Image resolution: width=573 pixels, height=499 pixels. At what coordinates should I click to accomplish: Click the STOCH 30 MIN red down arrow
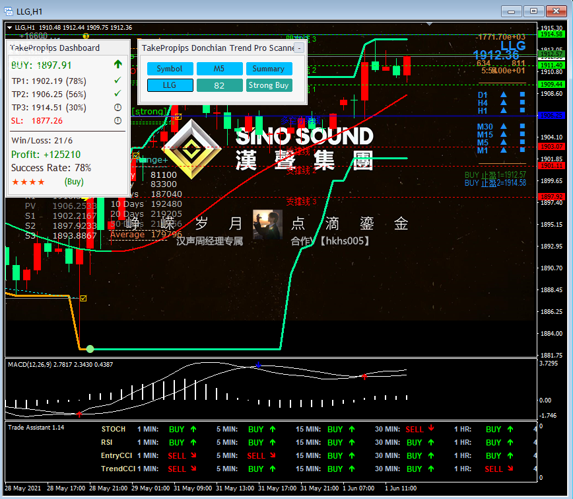coord(431,428)
